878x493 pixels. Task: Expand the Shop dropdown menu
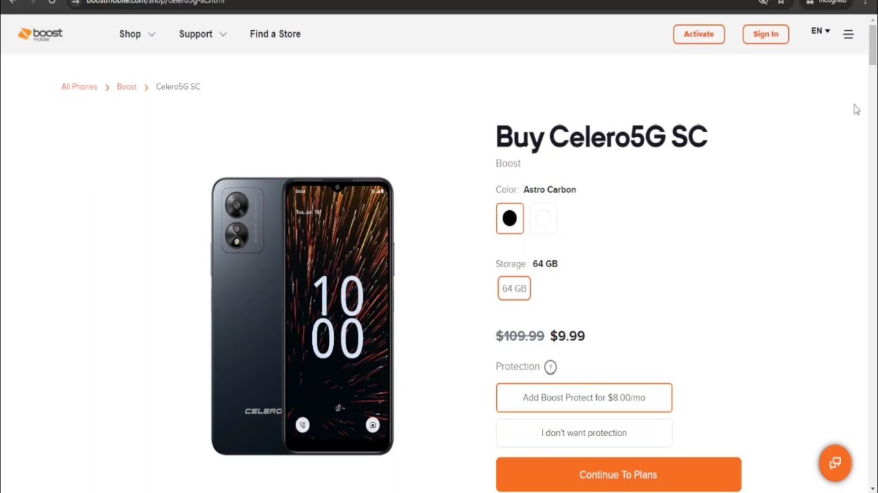pos(137,34)
